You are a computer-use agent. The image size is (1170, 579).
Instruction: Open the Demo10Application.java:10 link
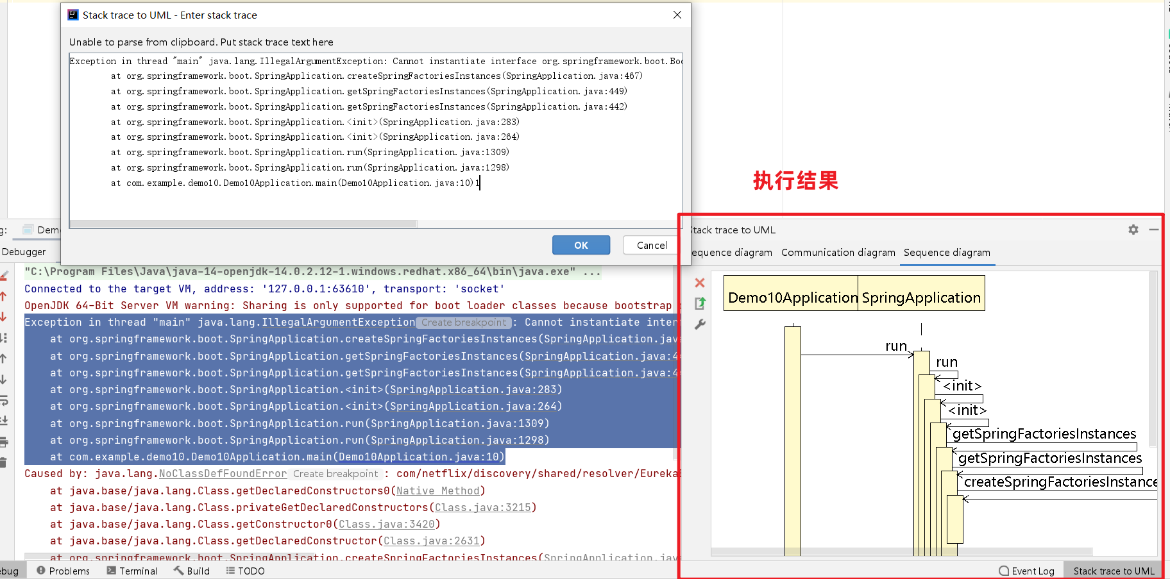tap(420, 457)
